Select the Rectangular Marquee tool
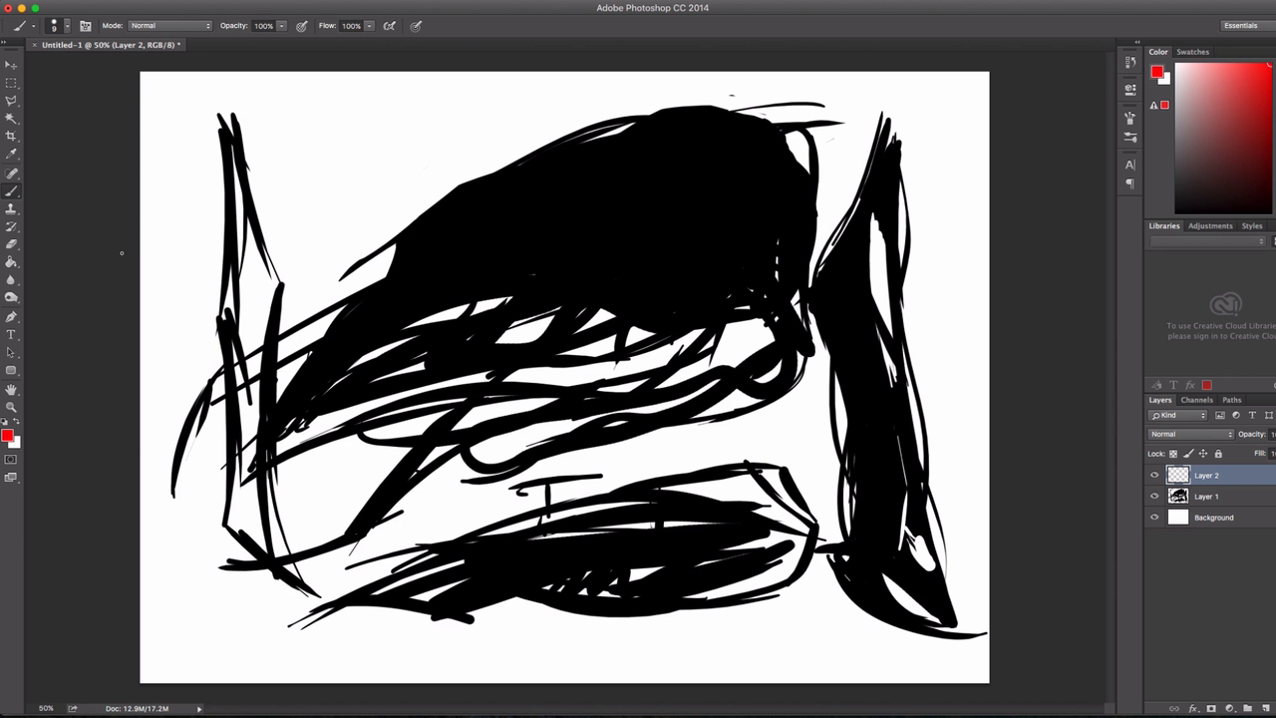 click(x=11, y=83)
